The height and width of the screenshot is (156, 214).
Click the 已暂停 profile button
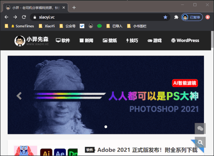(192, 17)
